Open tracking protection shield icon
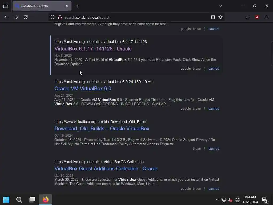The width and height of the screenshot is (273, 205). (x=53, y=17)
